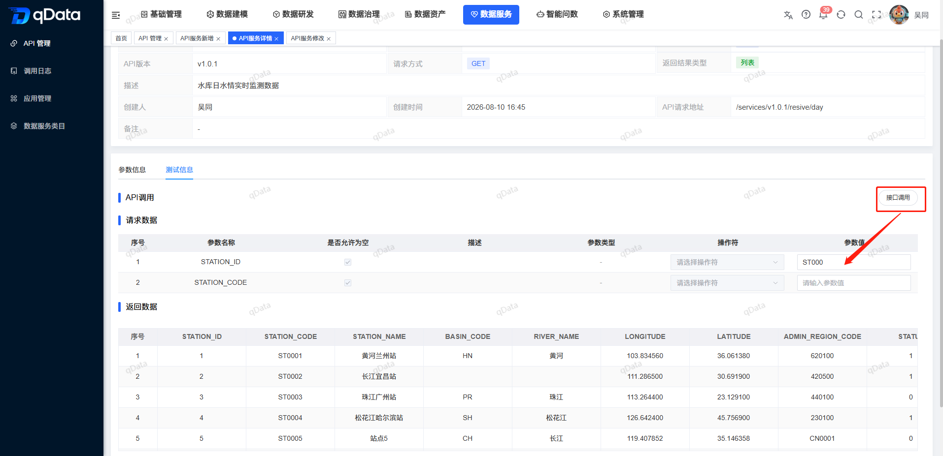Click the 长江宜昌站 station name cell

(x=379, y=376)
